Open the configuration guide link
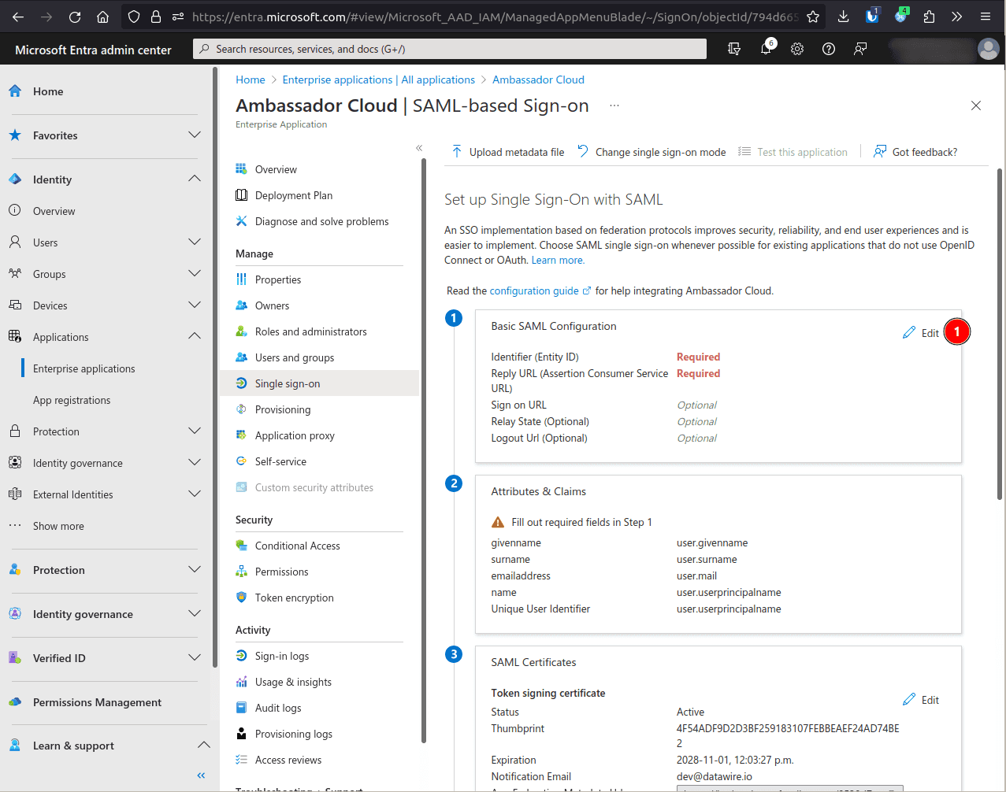This screenshot has width=1006, height=792. click(540, 291)
